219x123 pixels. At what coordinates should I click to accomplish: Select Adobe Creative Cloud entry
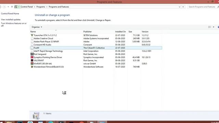coord(43,38)
